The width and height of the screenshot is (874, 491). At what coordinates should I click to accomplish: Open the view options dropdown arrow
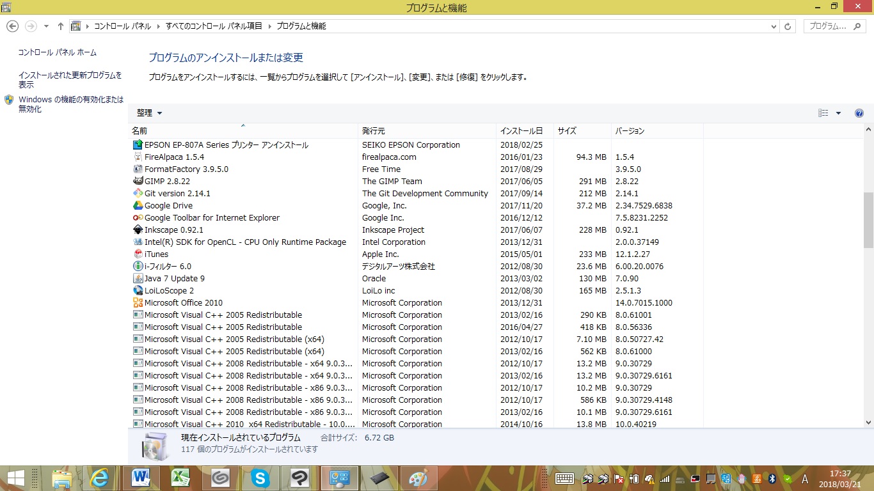tap(839, 113)
